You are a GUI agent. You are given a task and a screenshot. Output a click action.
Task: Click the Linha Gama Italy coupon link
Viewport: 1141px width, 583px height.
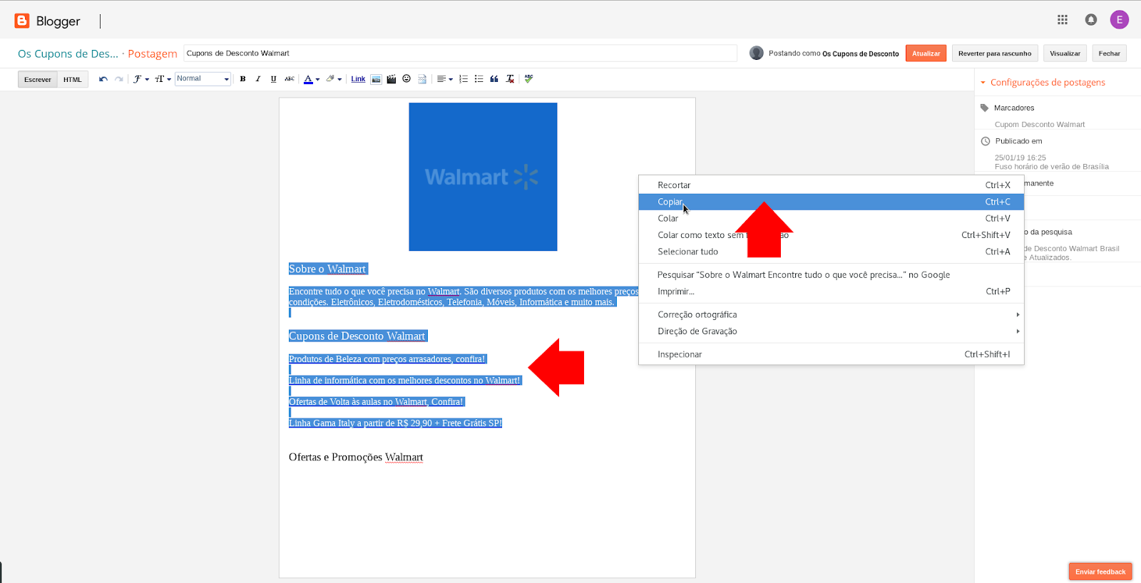[x=395, y=423]
